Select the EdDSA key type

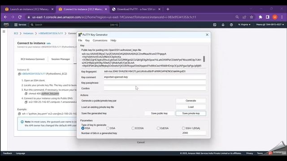click(158, 128)
